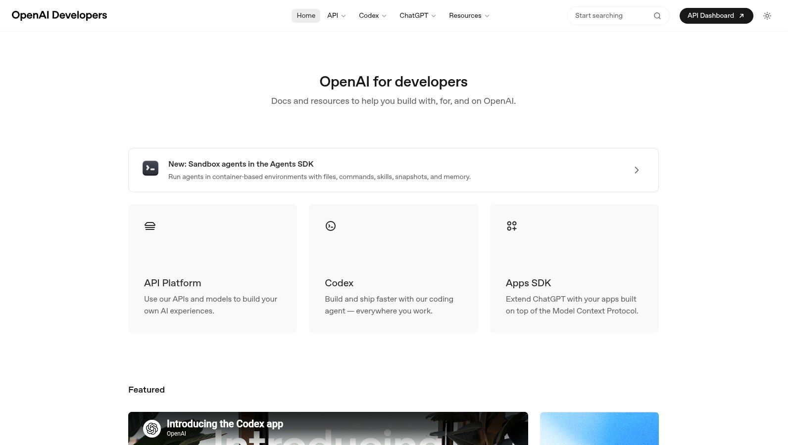Click the Codex card terminal icon
This screenshot has width=792, height=445.
pos(331,226)
